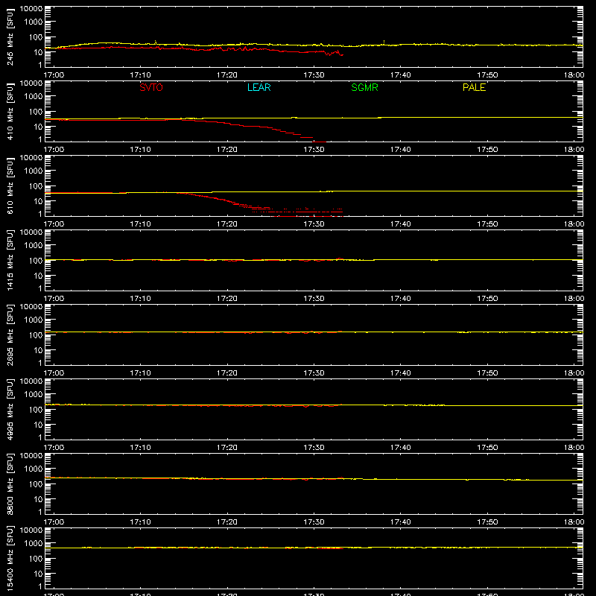The width and height of the screenshot is (596, 596).
Task: Click 17:00 time label under 610 MHz panel
Action: click(54, 224)
